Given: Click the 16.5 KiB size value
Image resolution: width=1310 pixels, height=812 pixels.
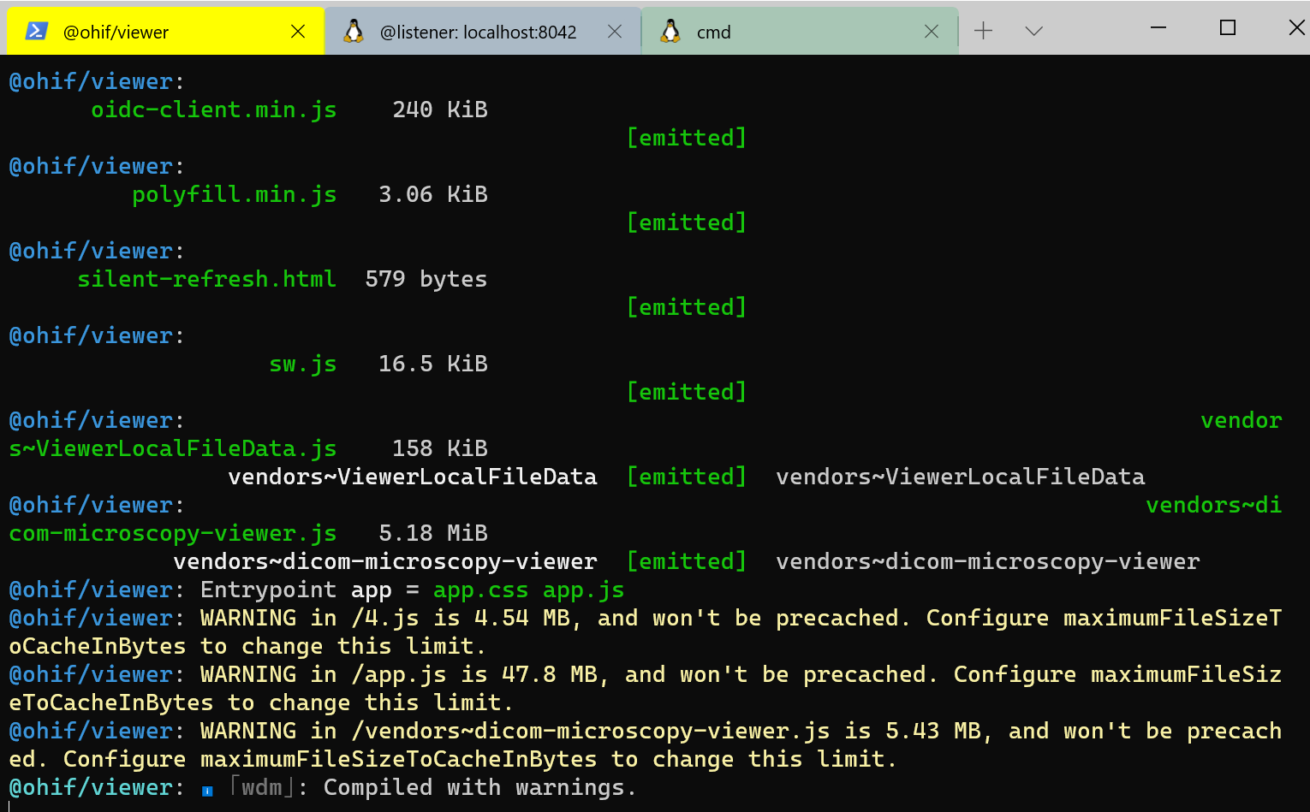Looking at the screenshot, I should 433,364.
